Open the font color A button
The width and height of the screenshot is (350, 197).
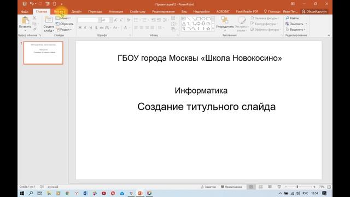125,28
